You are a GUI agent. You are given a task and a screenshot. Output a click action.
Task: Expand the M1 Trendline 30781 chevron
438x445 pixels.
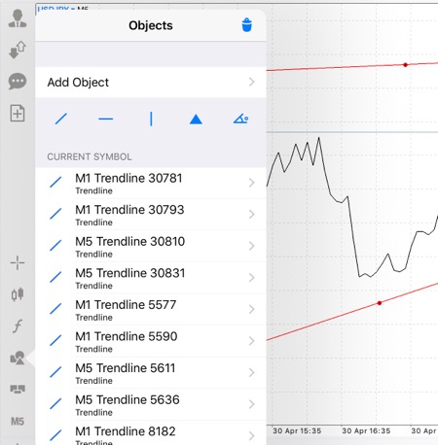pos(252,183)
